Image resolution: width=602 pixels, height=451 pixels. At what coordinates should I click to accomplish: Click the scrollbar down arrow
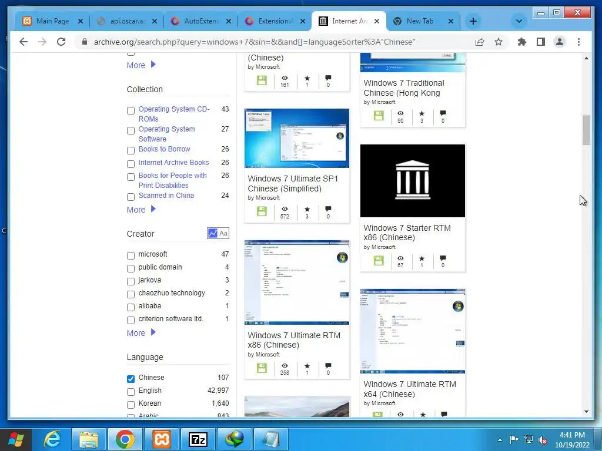[586, 412]
